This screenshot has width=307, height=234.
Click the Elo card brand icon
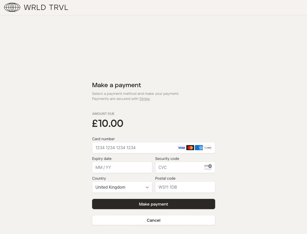(x=208, y=148)
